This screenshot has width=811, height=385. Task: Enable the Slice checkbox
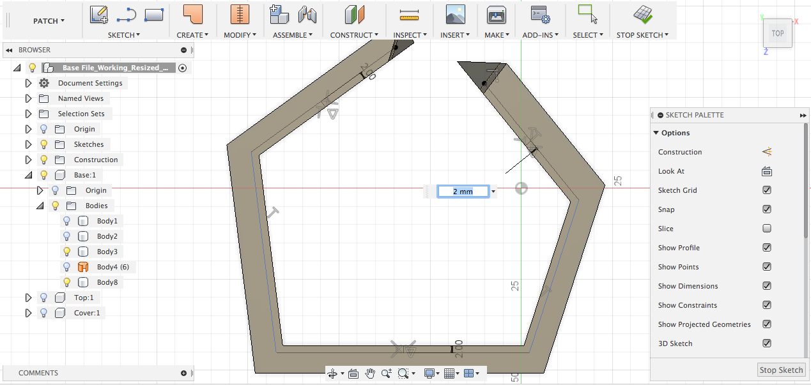point(767,229)
